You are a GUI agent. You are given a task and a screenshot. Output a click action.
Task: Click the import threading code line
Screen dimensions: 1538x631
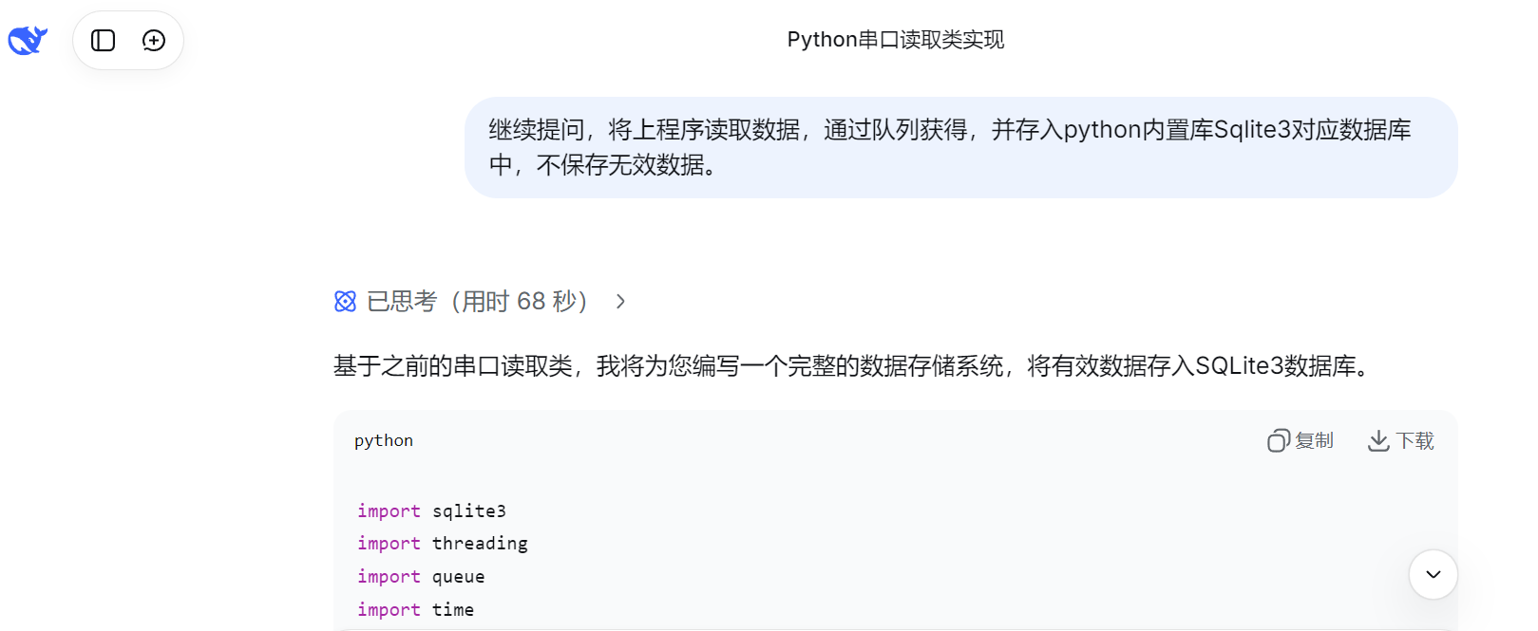tap(442, 544)
